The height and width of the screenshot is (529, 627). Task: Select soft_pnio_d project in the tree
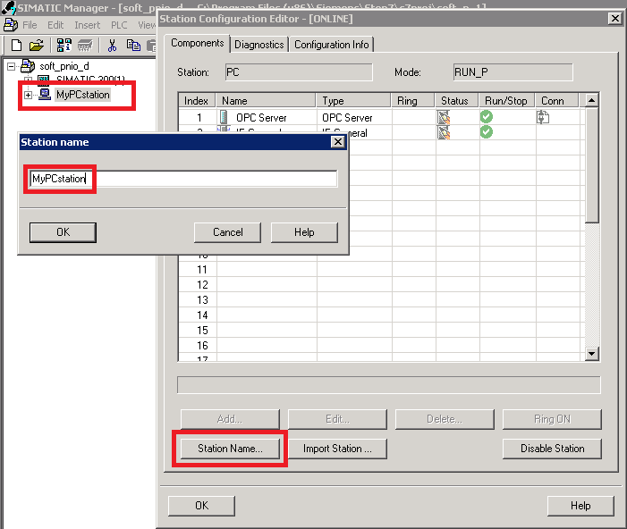coord(64,66)
